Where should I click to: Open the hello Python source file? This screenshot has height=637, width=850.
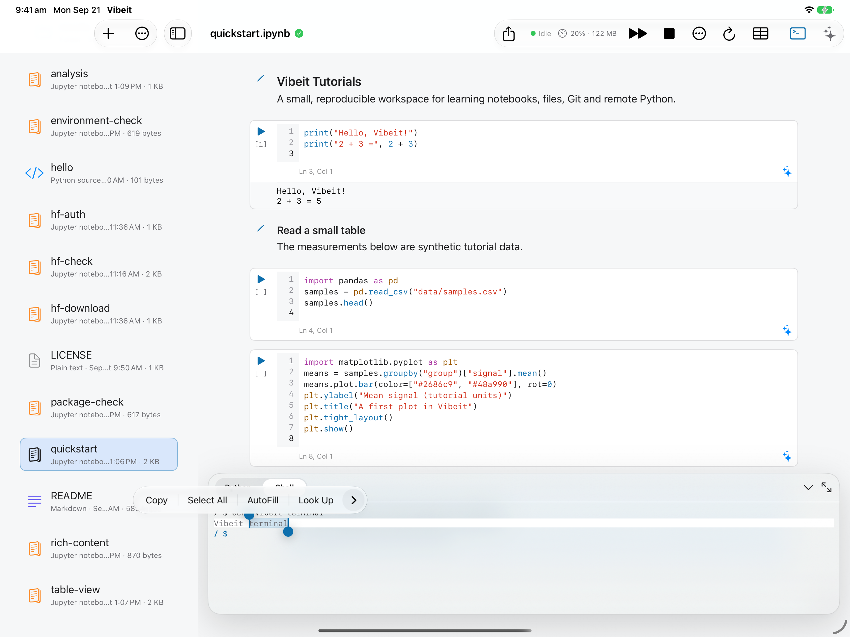(99, 173)
